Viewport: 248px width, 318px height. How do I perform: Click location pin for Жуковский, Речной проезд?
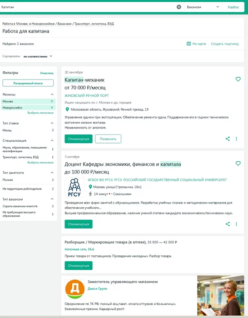pyautogui.click(x=67, y=109)
